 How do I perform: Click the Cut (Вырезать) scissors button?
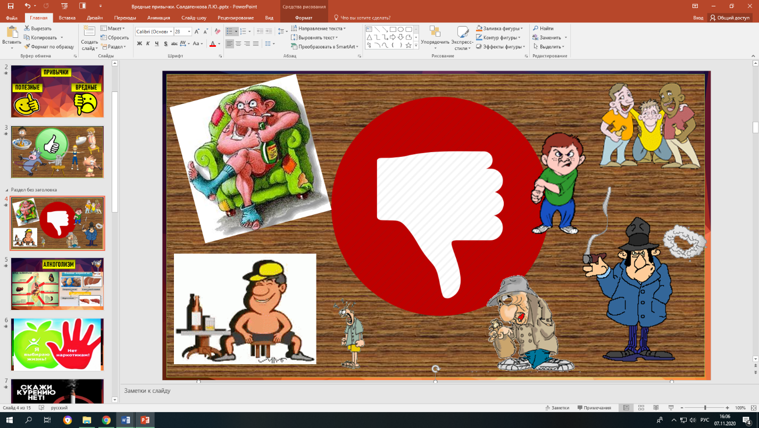click(x=37, y=29)
